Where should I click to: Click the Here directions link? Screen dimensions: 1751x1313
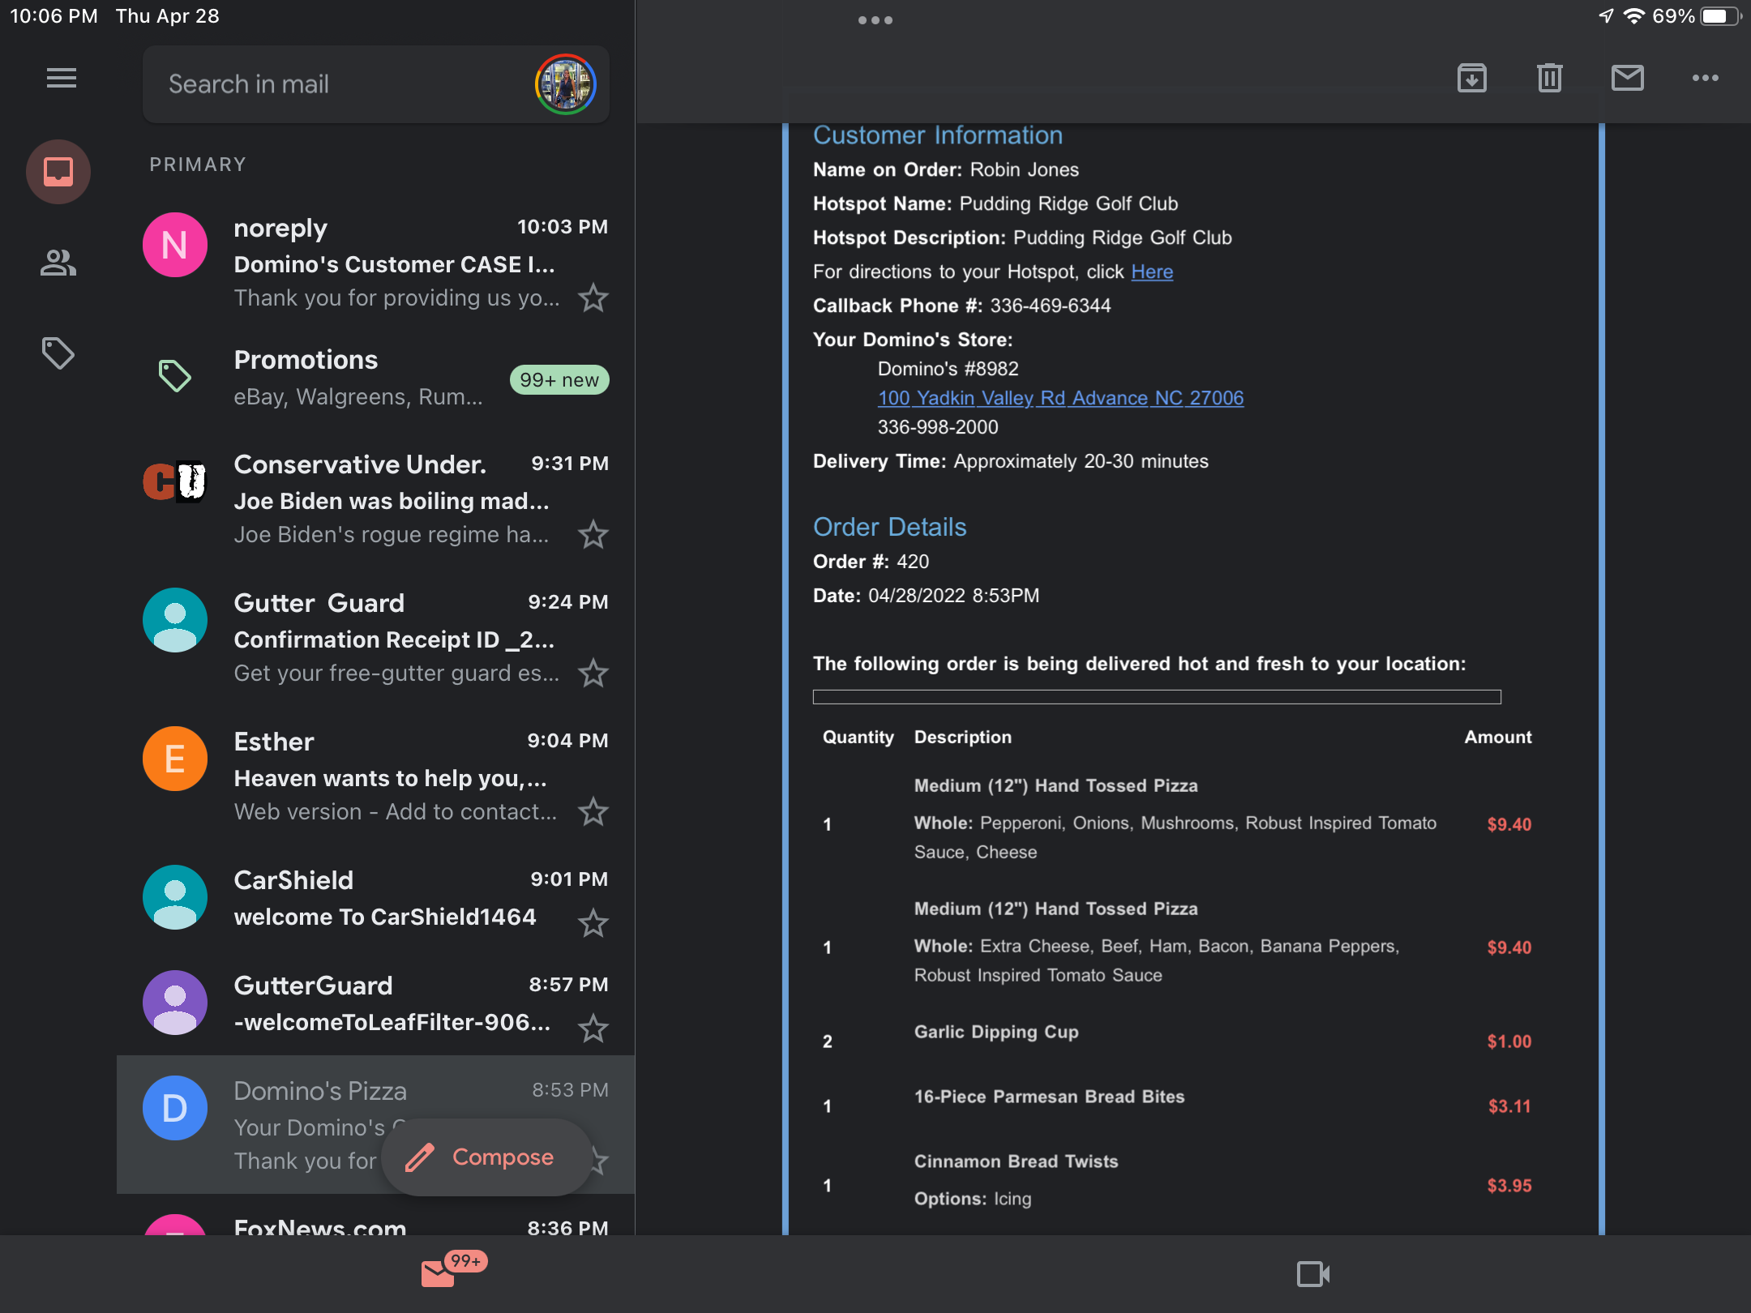coord(1152,272)
